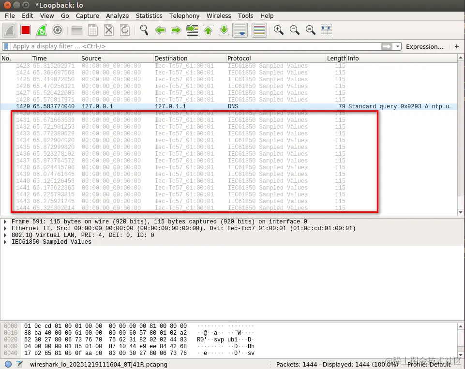
Task: Go forward in packet history green arrow
Action: [176, 30]
